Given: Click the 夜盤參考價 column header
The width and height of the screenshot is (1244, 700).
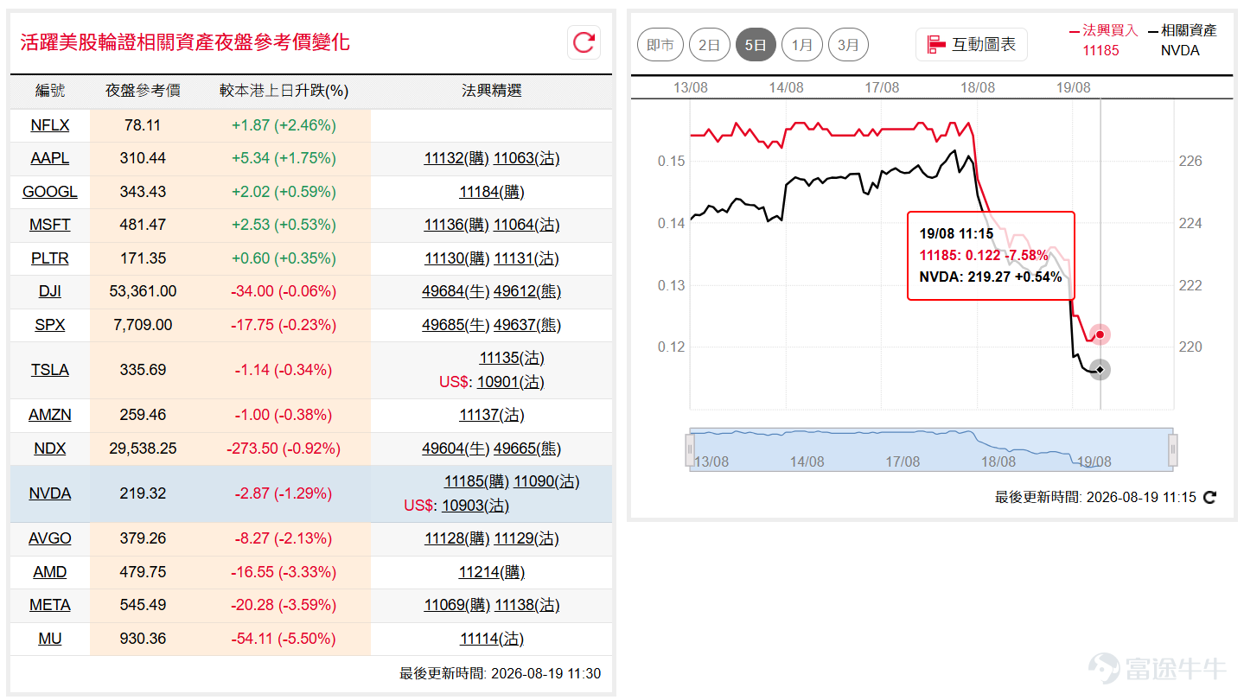Looking at the screenshot, I should 143,91.
